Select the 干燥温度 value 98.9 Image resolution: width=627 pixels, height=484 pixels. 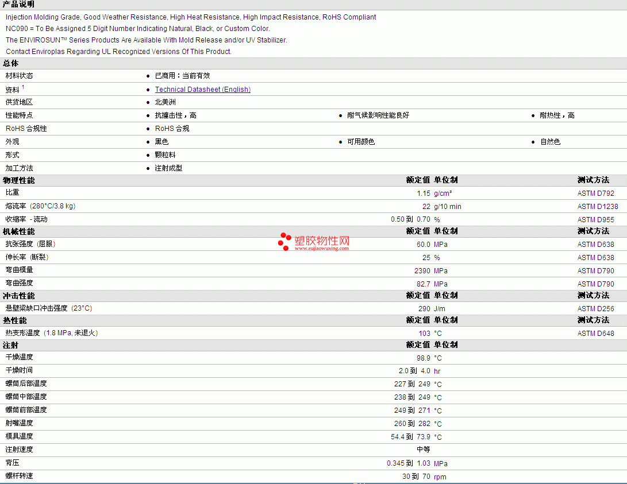[x=424, y=358]
